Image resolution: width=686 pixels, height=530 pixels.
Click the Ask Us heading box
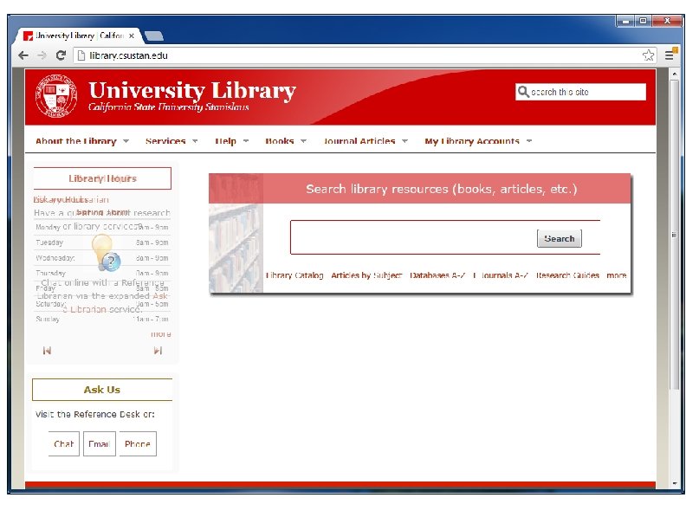click(x=102, y=389)
